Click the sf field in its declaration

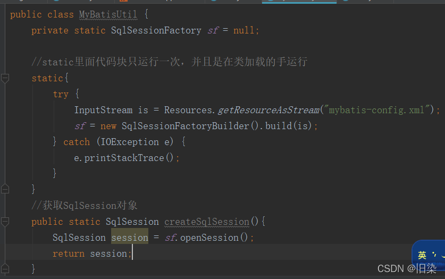pos(212,30)
